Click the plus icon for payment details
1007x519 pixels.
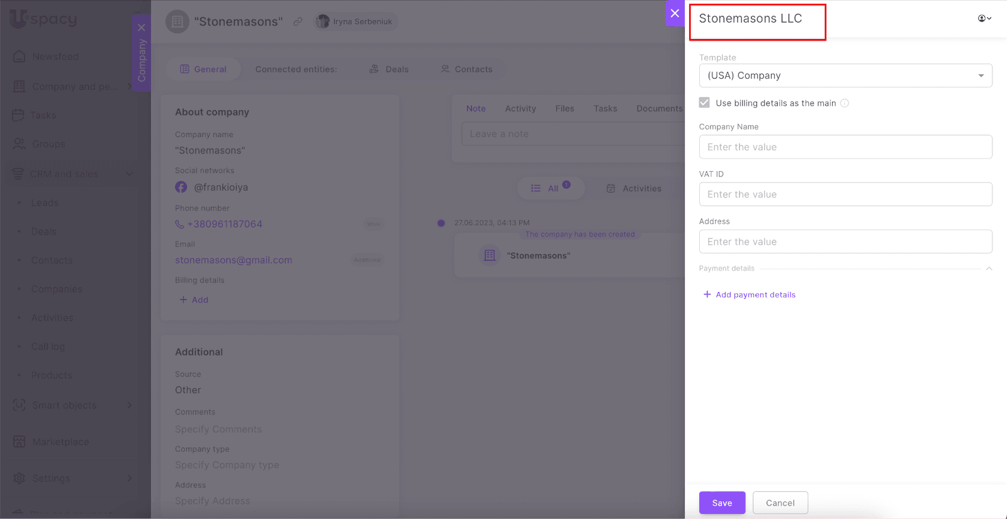coord(707,294)
